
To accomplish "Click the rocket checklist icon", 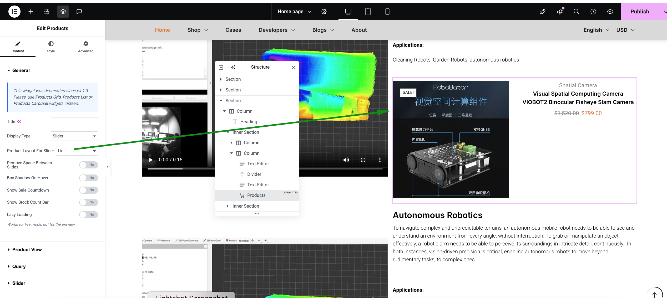I will coord(543,12).
